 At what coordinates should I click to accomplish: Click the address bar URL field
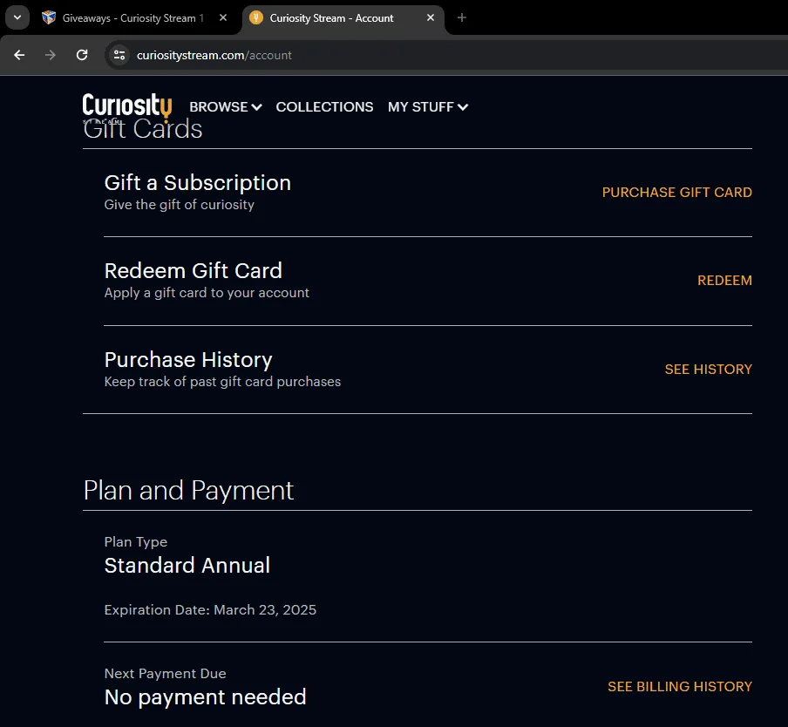tap(452, 55)
